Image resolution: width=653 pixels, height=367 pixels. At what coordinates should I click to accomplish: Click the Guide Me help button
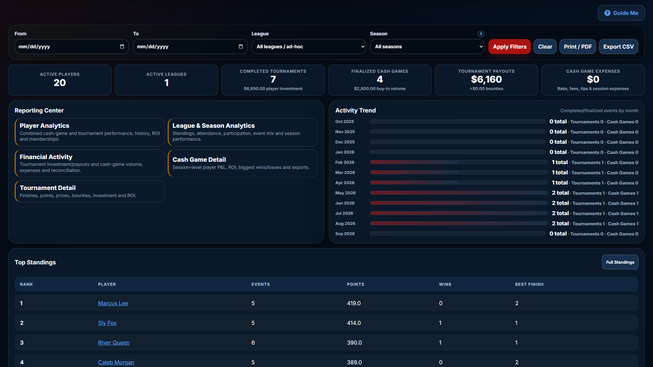tap(621, 13)
